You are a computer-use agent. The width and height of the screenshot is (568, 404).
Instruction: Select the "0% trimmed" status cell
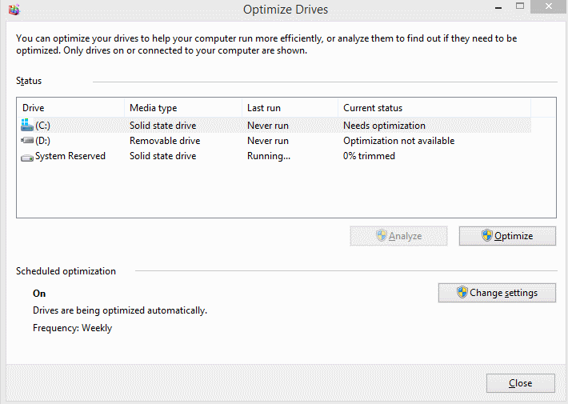point(369,156)
